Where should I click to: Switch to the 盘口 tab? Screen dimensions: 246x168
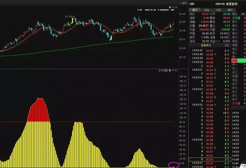click(x=195, y=10)
